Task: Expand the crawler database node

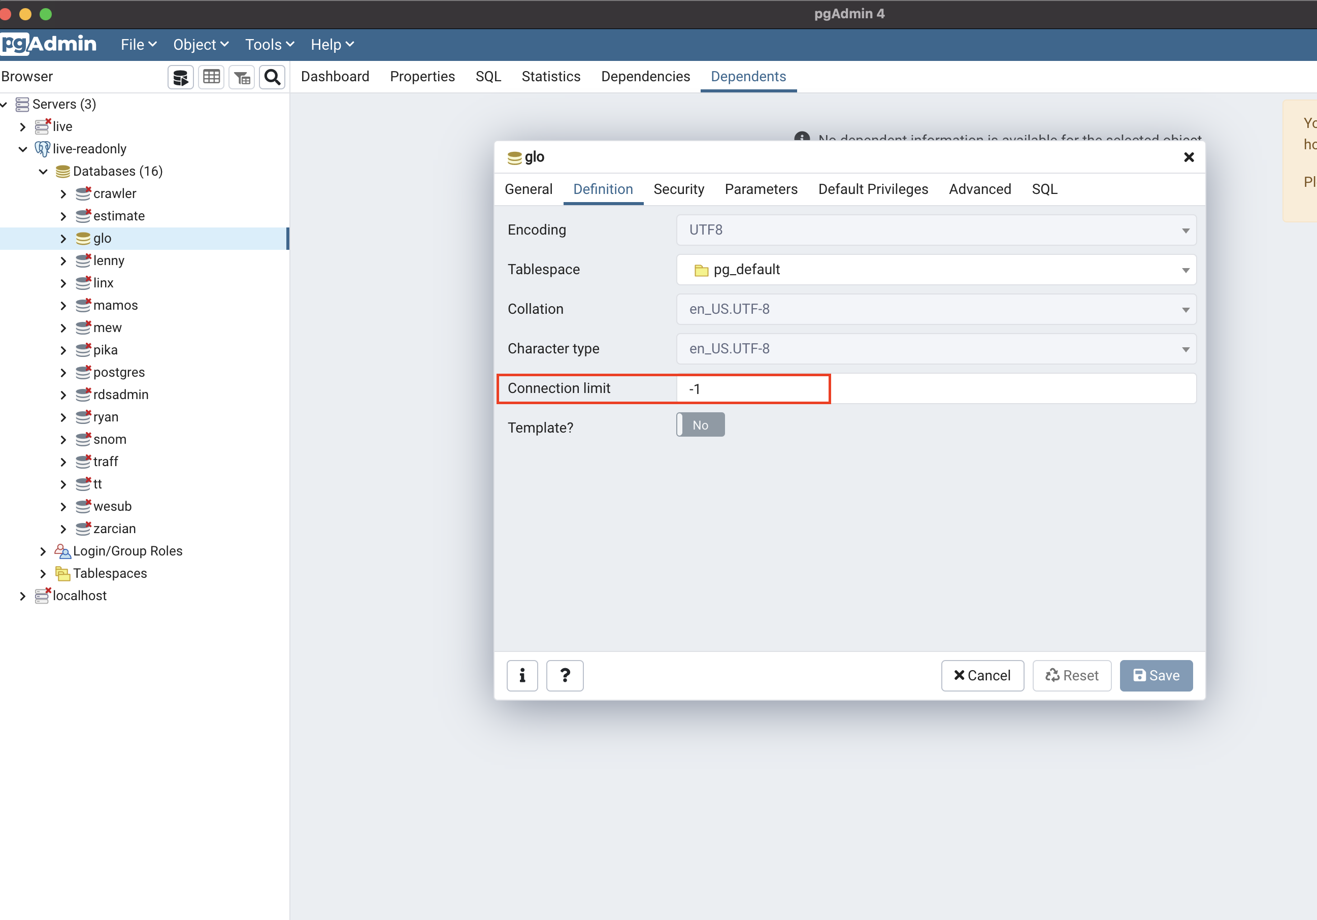Action: (63, 194)
